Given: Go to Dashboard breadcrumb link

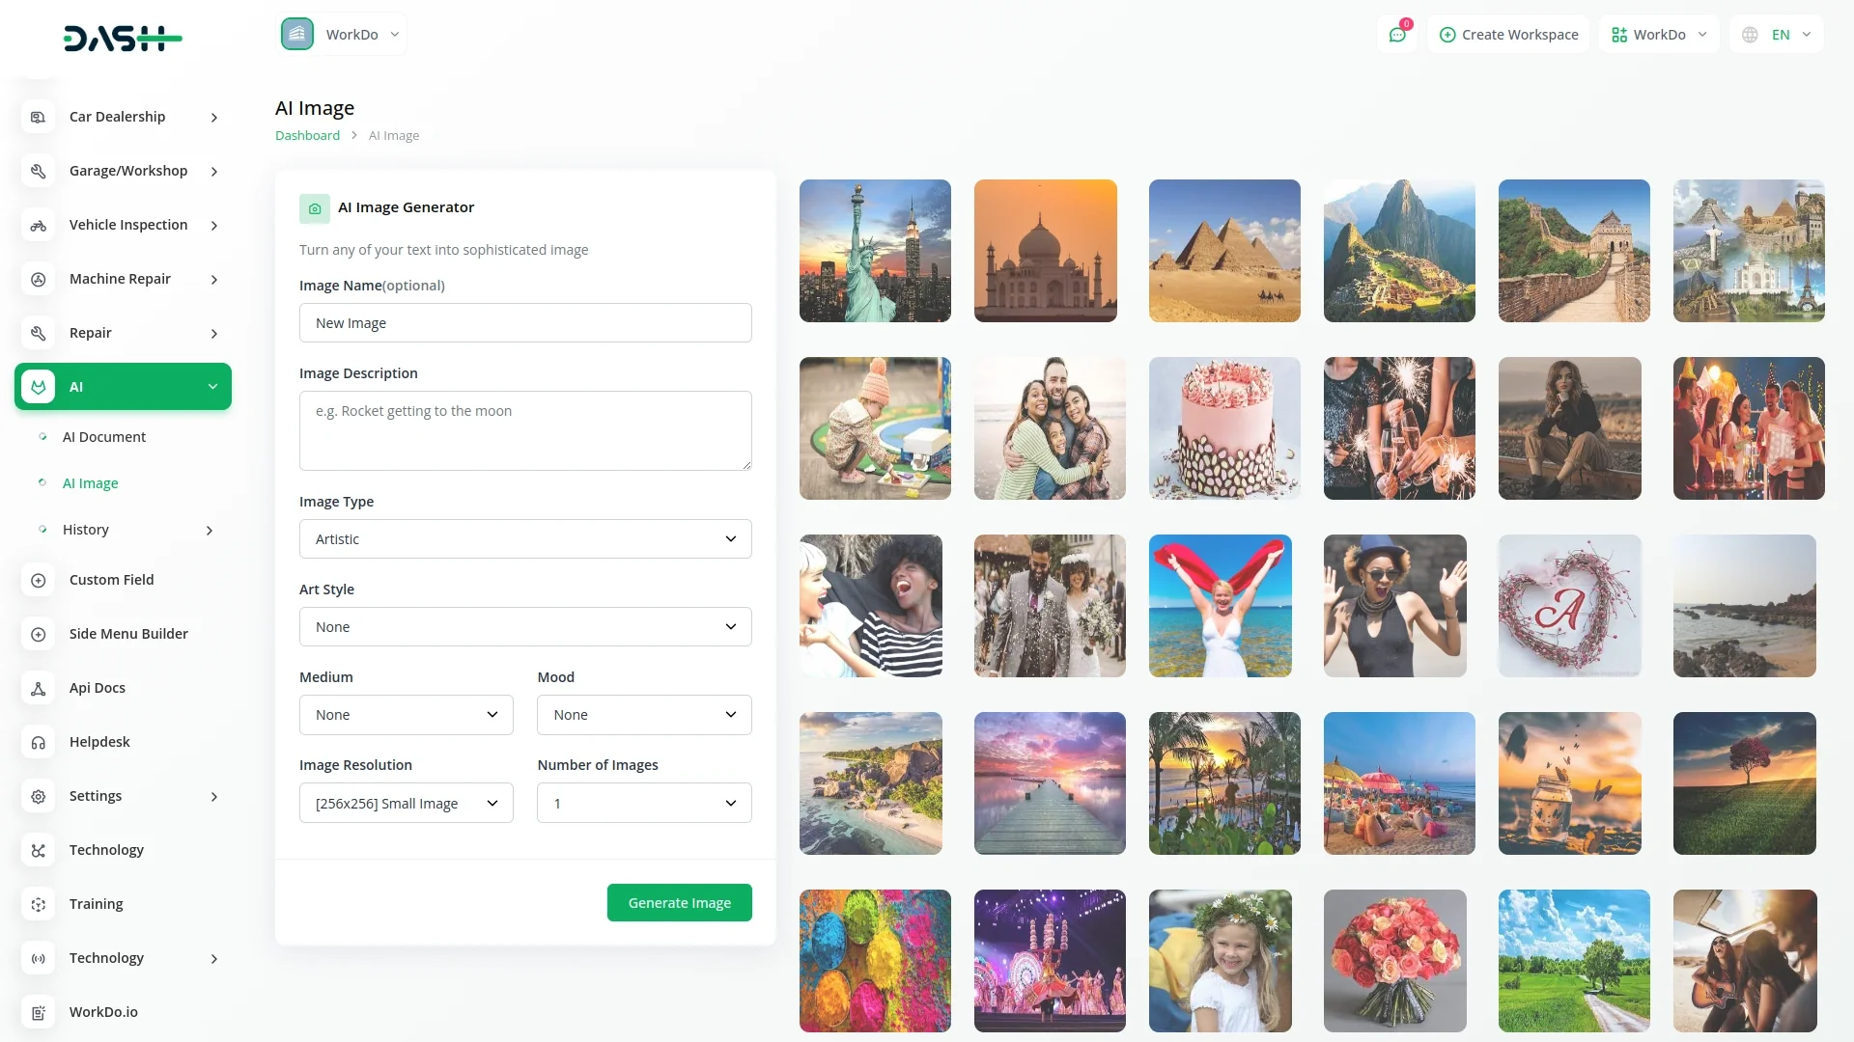Looking at the screenshot, I should 307,136.
